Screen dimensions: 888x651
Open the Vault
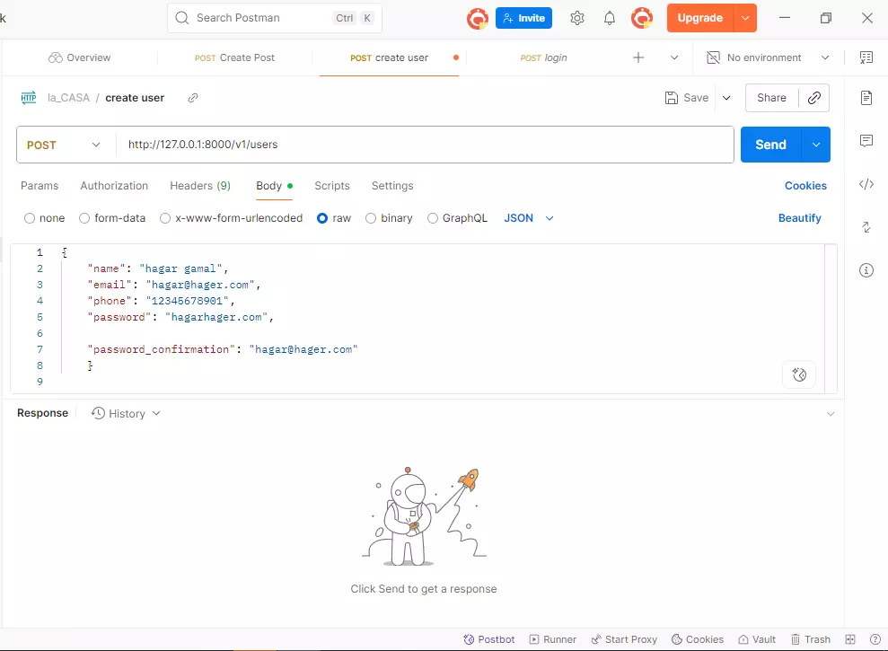click(756, 638)
